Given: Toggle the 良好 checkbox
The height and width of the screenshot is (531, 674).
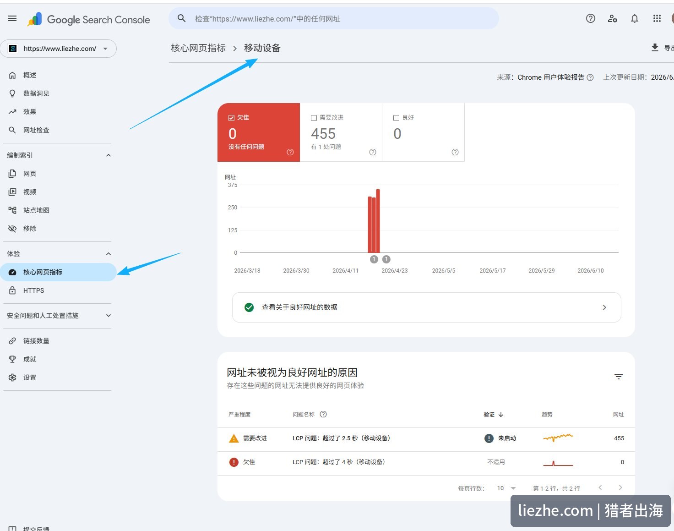Looking at the screenshot, I should tap(396, 118).
